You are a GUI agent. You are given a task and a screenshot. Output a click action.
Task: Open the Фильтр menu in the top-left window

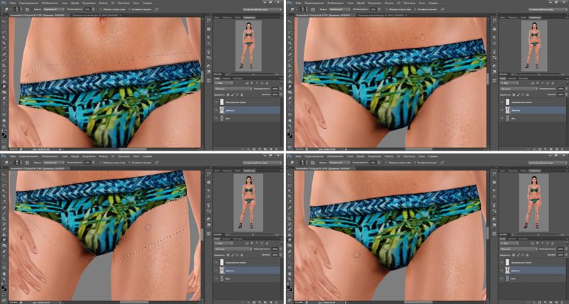103,3
